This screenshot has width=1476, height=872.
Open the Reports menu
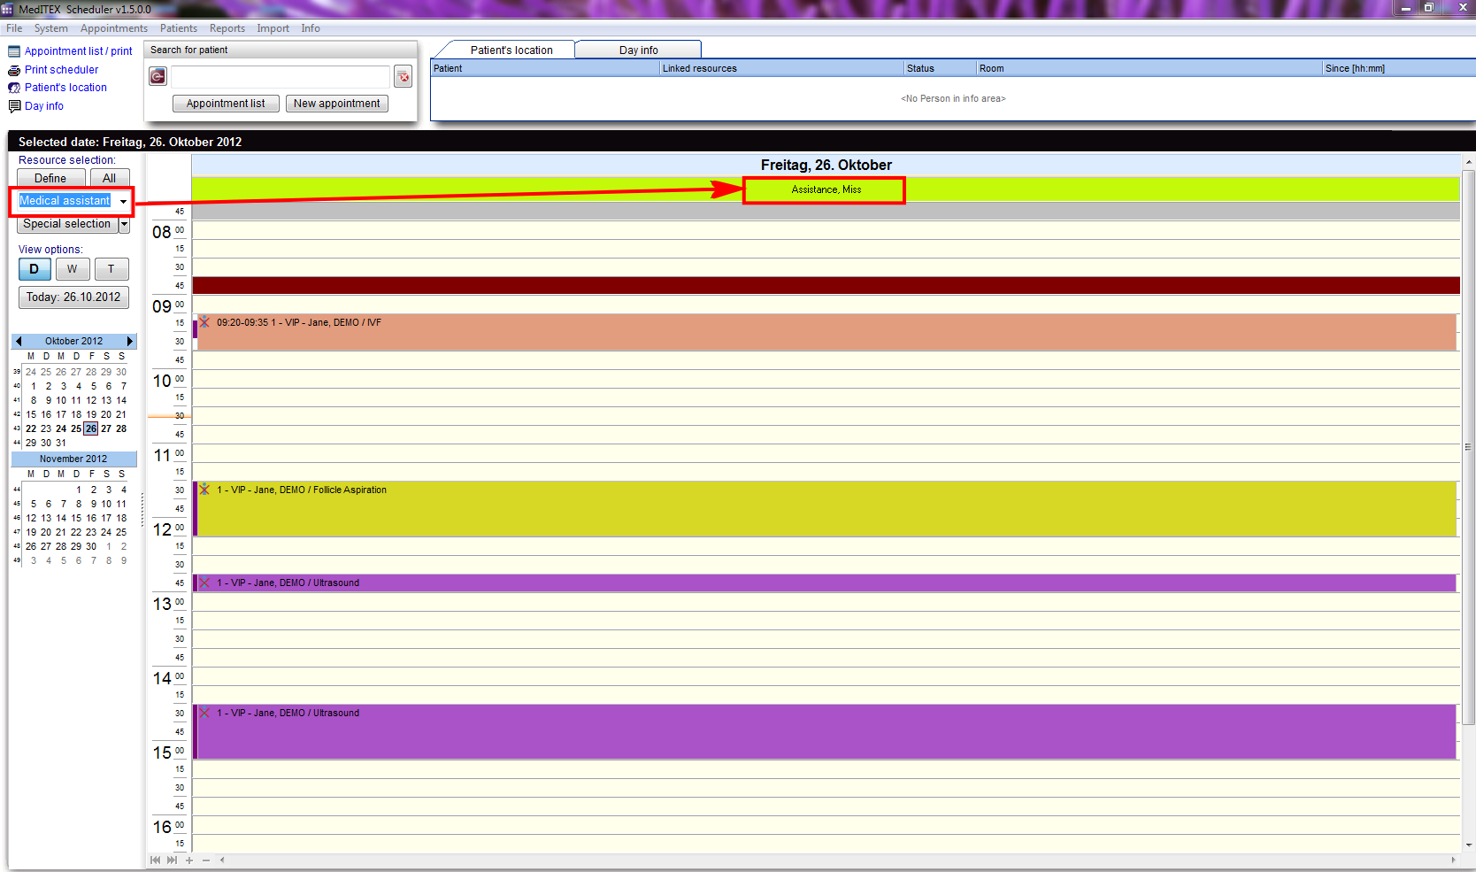coord(227,28)
